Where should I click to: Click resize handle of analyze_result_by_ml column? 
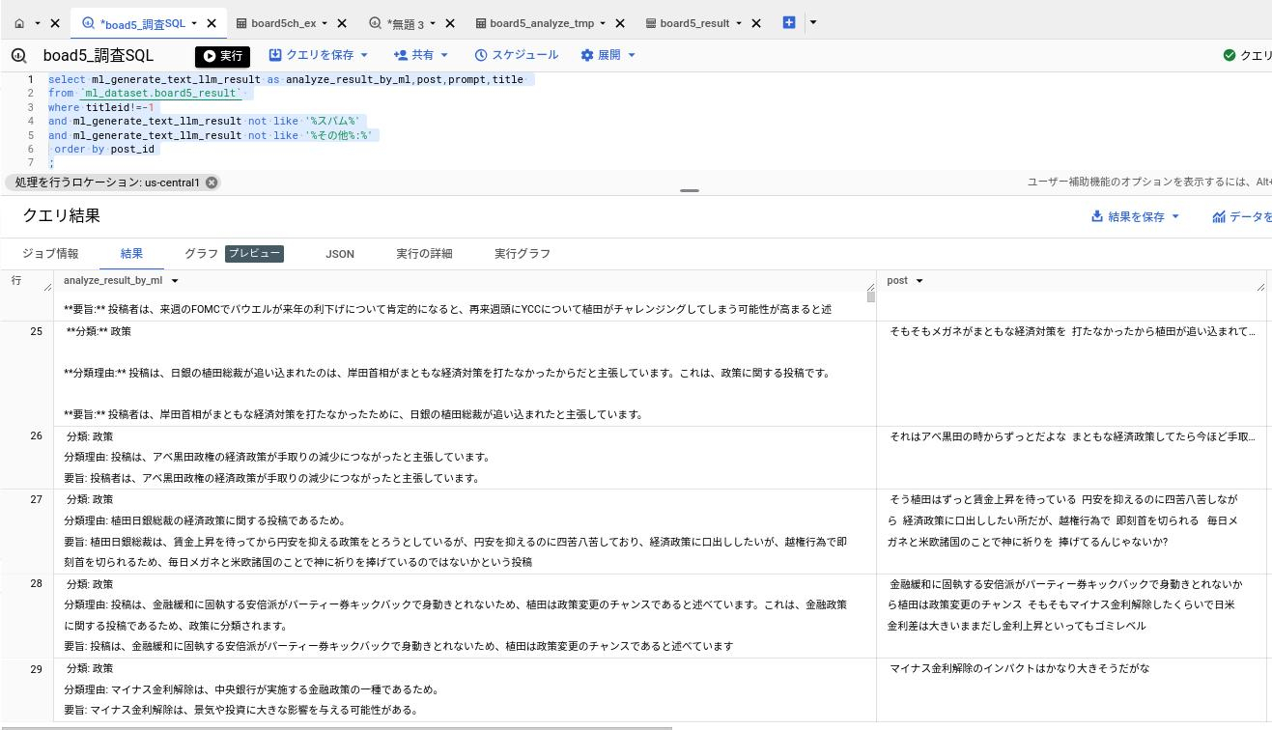(x=870, y=287)
